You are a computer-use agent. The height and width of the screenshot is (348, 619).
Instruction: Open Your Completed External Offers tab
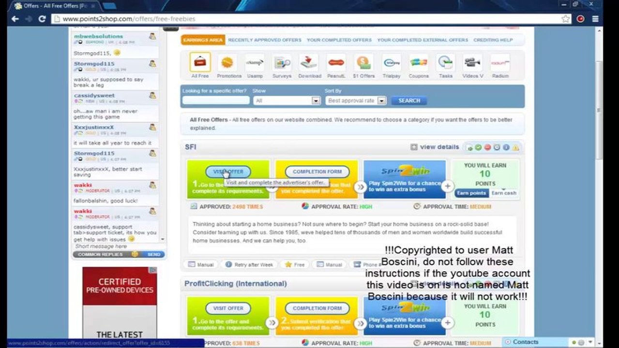pyautogui.click(x=423, y=40)
